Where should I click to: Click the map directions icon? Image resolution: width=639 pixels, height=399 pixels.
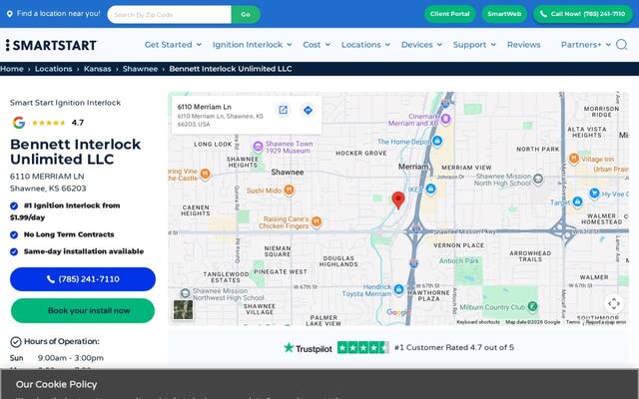coord(309,110)
